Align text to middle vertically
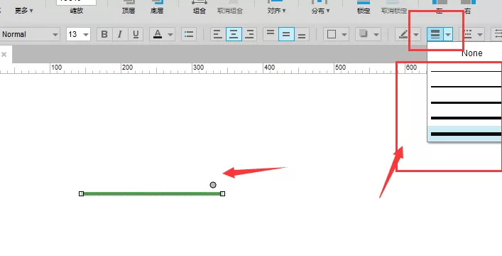This screenshot has height=256, width=502. (286, 34)
